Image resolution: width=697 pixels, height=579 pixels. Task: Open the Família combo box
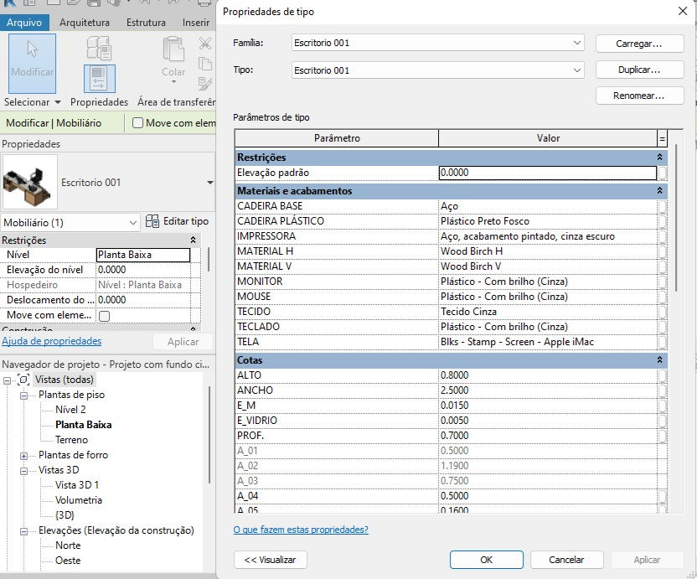[x=437, y=43]
